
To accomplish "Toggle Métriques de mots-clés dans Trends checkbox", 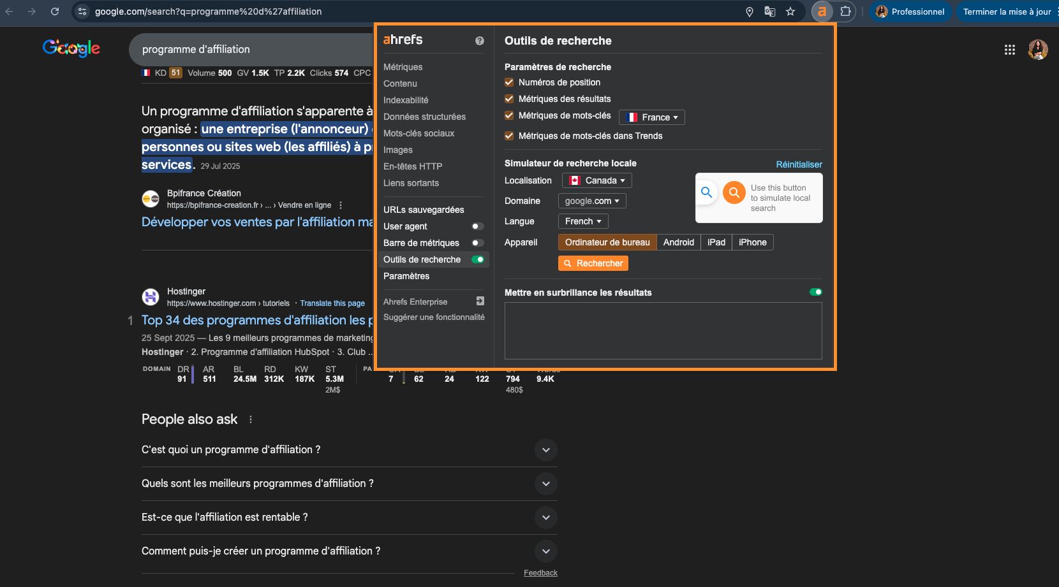I will [509, 136].
